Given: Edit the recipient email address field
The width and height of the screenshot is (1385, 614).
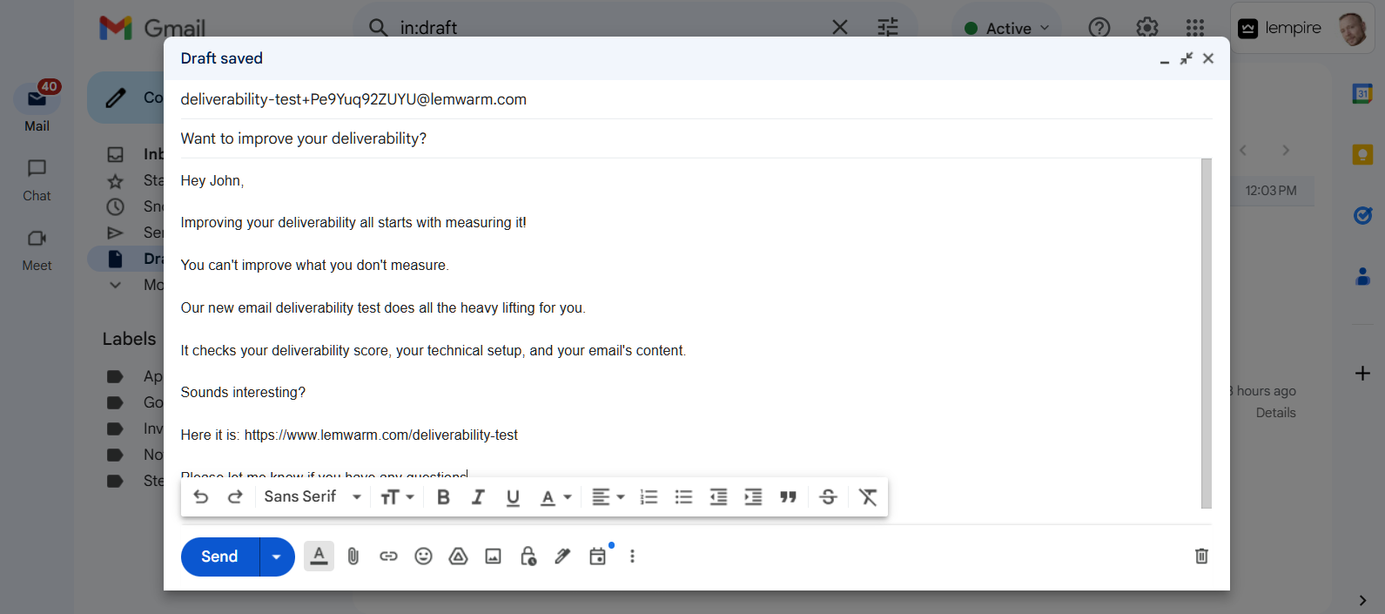Looking at the screenshot, I should tap(696, 99).
